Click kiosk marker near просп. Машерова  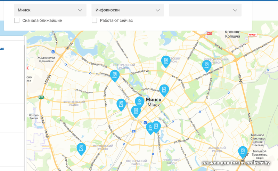164,90
